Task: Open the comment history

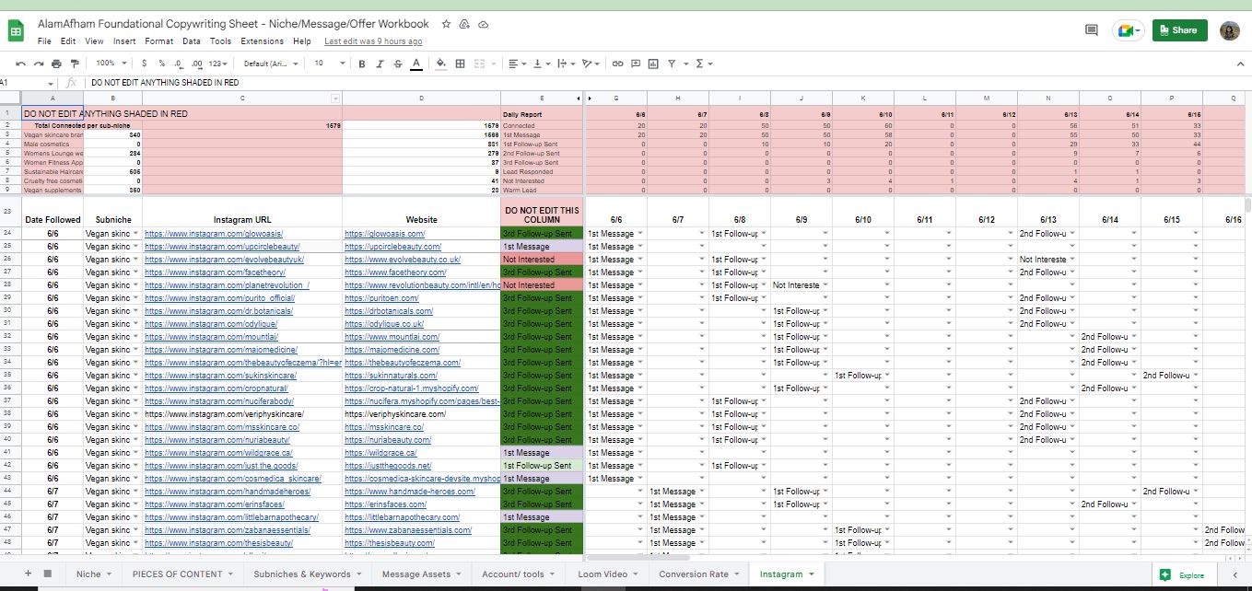Action: (x=1092, y=30)
